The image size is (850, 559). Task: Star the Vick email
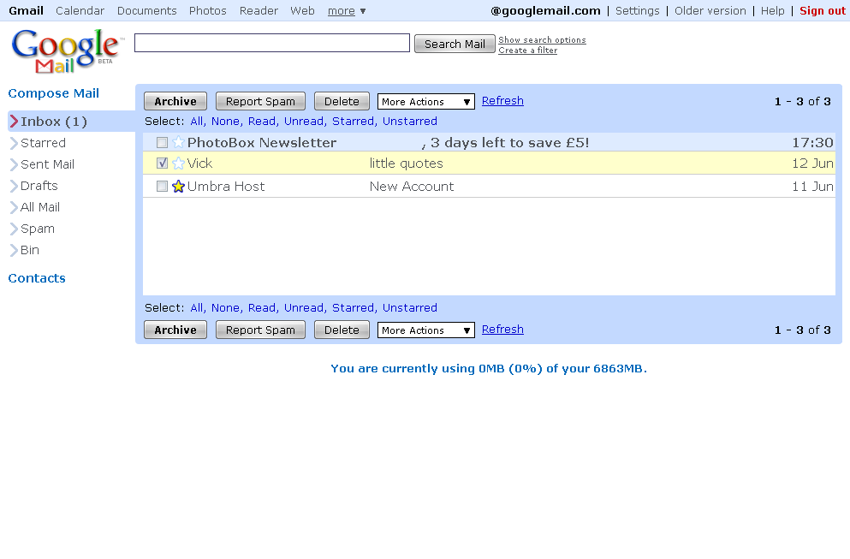[x=178, y=164]
